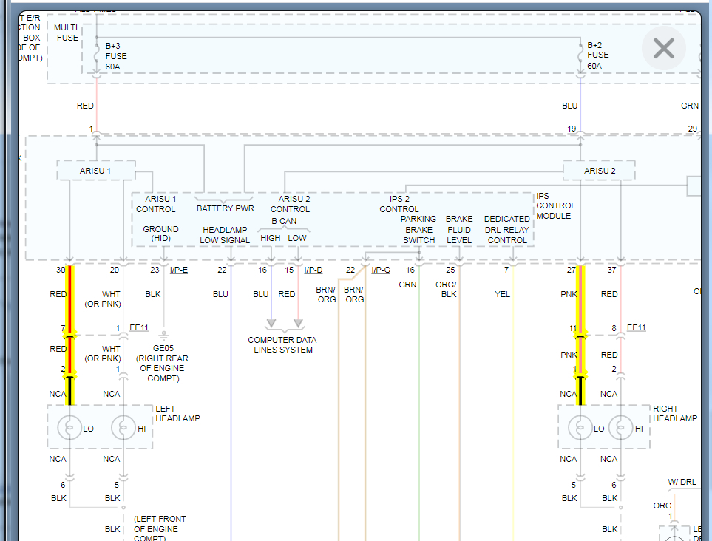
Task: Open the I/P-D connector link
Action: click(x=313, y=270)
